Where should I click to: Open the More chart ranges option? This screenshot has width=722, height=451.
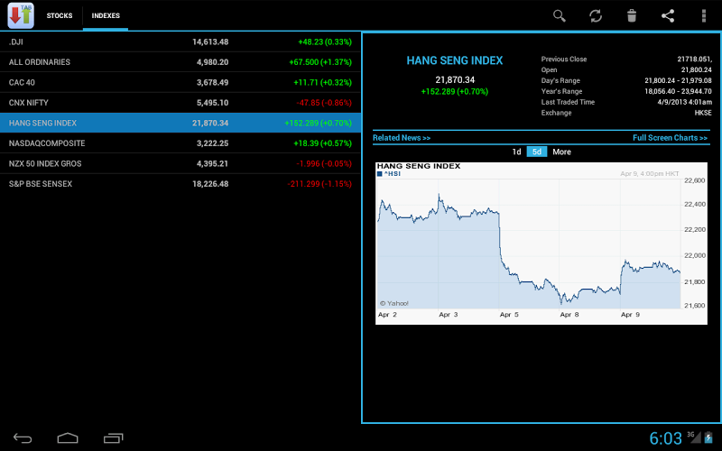(x=561, y=152)
